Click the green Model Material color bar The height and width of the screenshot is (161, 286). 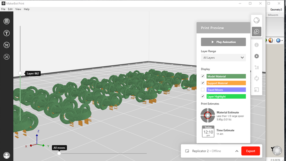pyautogui.click(x=226, y=76)
